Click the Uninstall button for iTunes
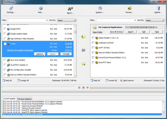This screenshot has height=119, width=167. (66, 54)
